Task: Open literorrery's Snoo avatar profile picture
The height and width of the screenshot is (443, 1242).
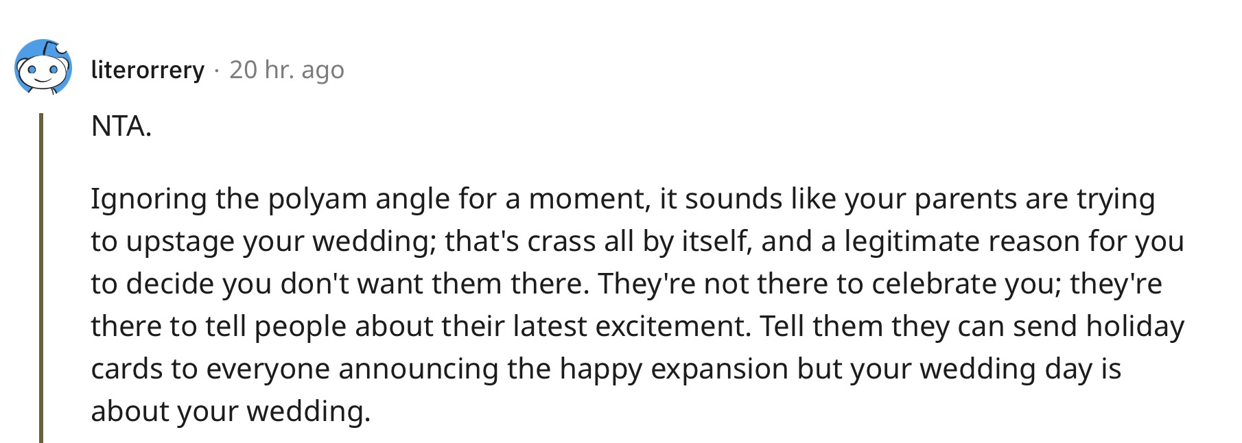Action: coord(43,67)
